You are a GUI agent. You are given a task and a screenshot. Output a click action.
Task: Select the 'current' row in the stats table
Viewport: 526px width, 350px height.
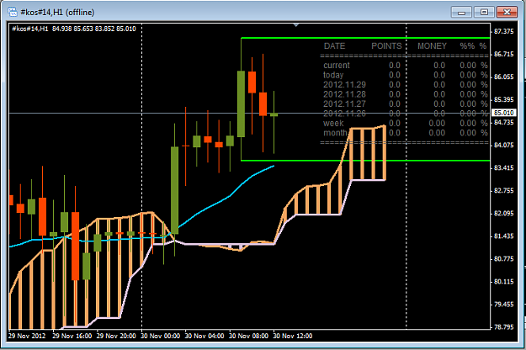click(406, 66)
